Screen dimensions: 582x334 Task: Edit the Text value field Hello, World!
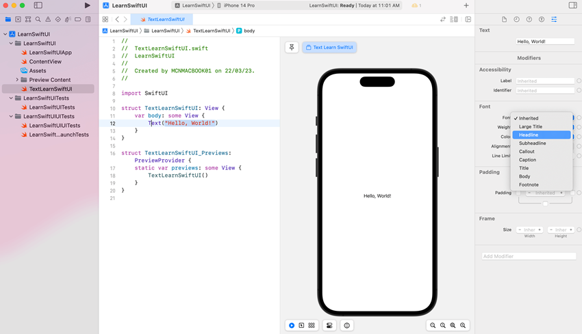545,42
